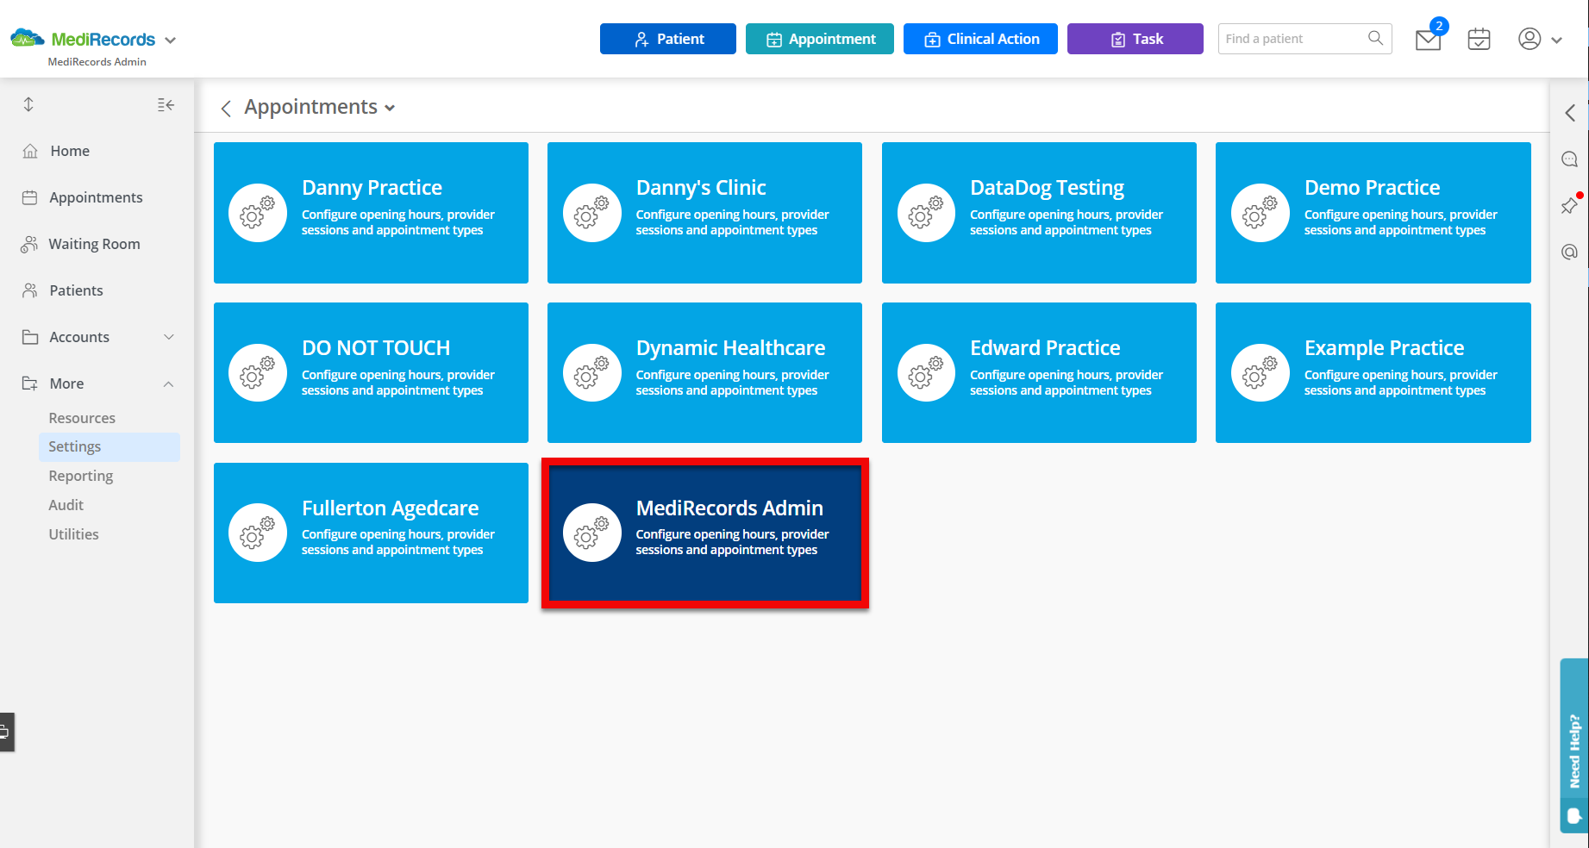1589x848 pixels.
Task: Click the gear icon on Danny's Clinic card
Action: pos(591,213)
